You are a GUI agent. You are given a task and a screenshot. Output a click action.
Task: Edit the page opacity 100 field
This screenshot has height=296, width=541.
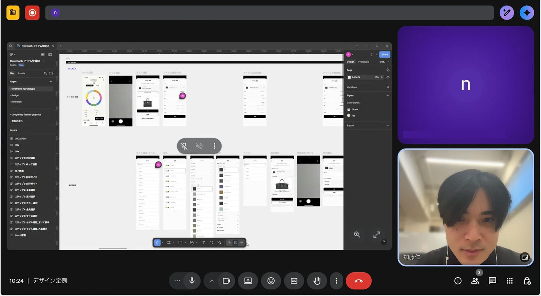(377, 77)
